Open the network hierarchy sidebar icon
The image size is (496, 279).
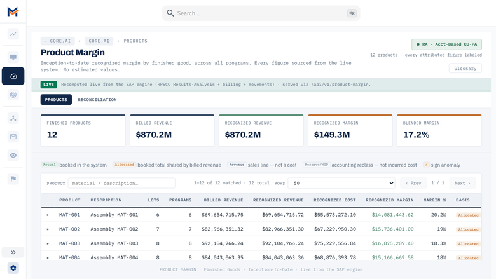pyautogui.click(x=13, y=118)
